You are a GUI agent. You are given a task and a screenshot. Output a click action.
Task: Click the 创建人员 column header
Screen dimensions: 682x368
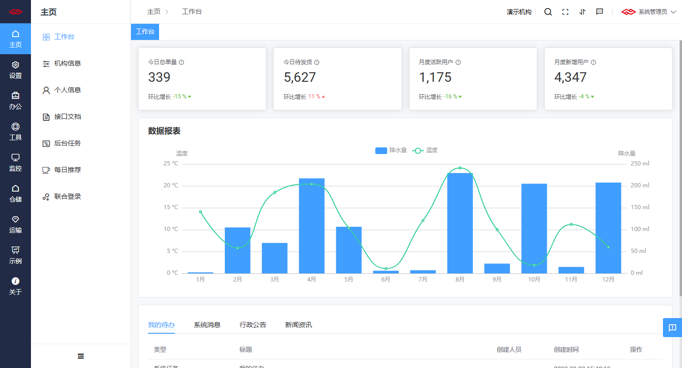(509, 349)
